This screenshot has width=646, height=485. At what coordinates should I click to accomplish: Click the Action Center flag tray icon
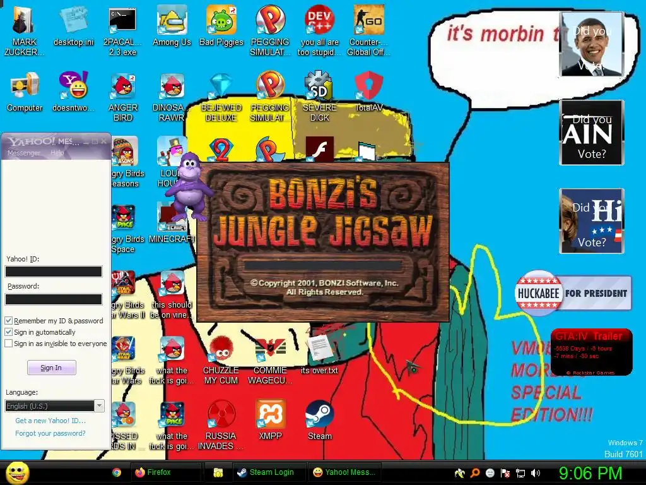pyautogui.click(x=505, y=473)
